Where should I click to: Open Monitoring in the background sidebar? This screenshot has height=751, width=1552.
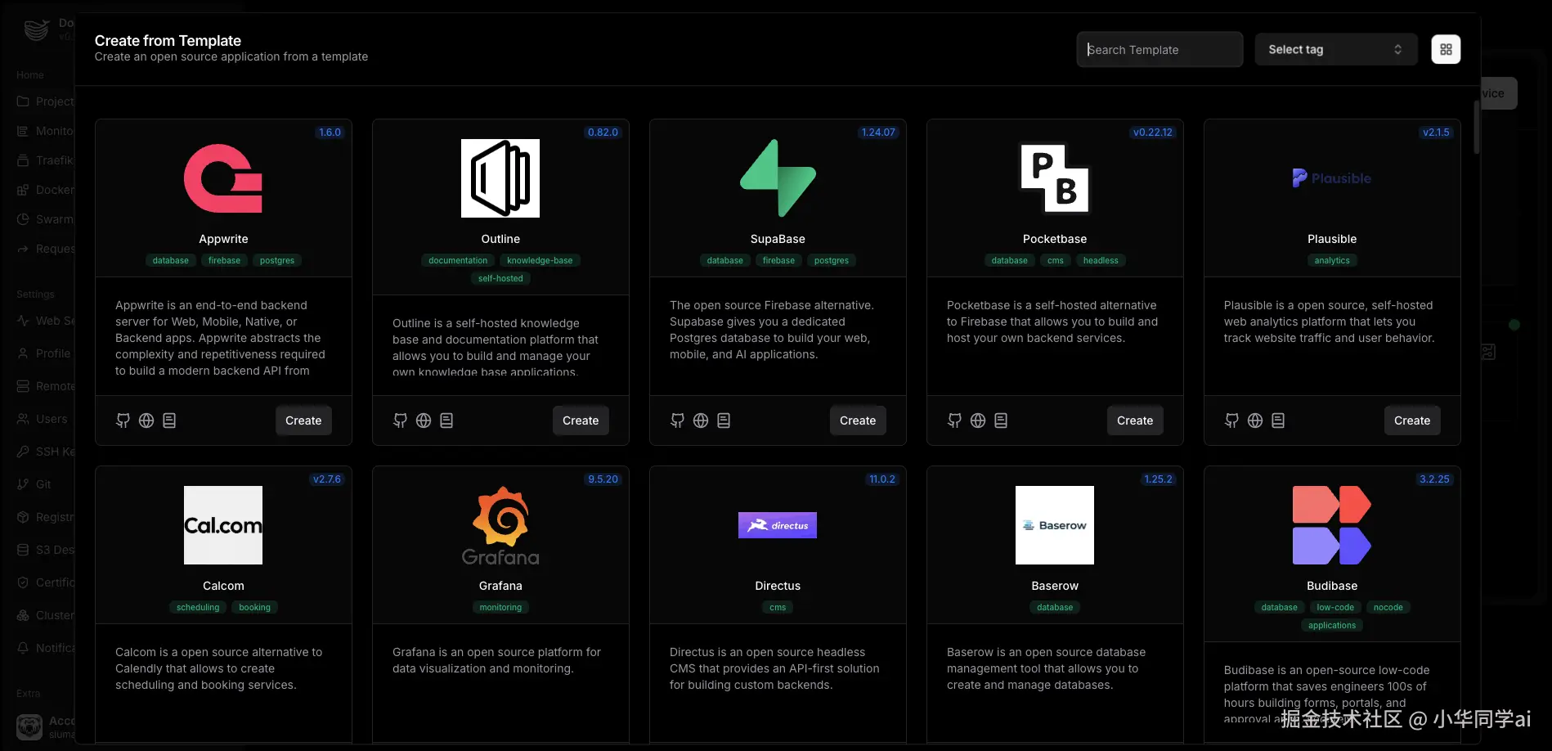[45, 131]
